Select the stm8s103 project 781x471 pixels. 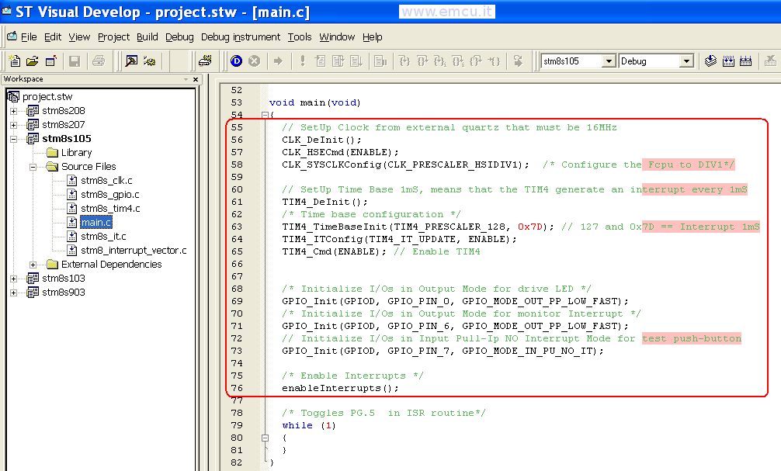pyautogui.click(x=63, y=278)
